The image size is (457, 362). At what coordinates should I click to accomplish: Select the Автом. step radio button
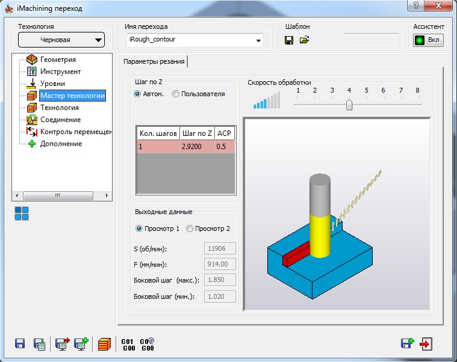pos(137,94)
